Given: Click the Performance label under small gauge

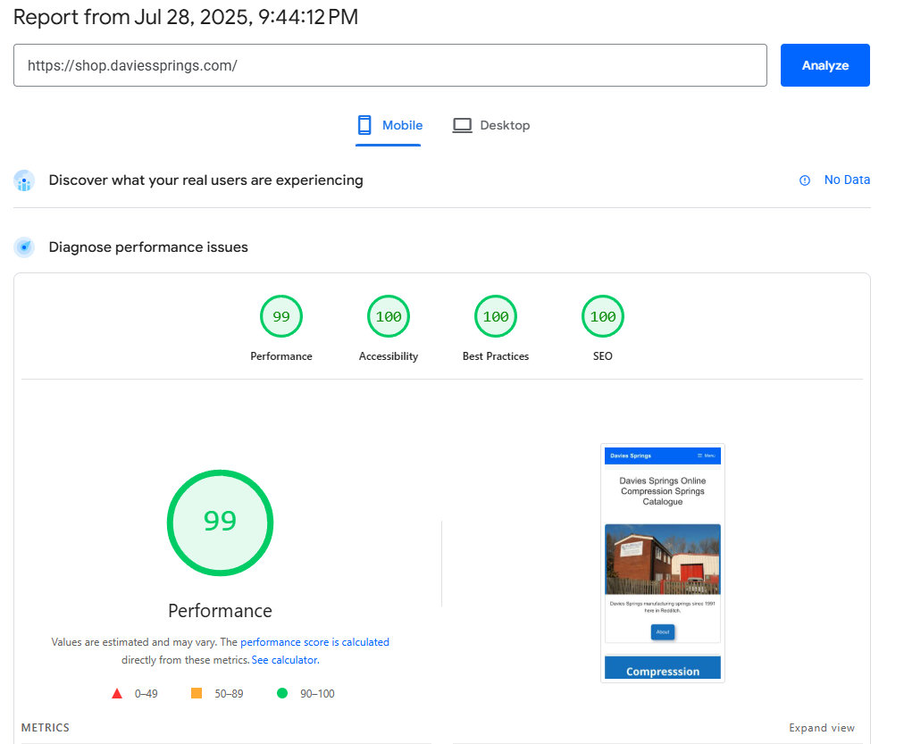Looking at the screenshot, I should pos(281,356).
